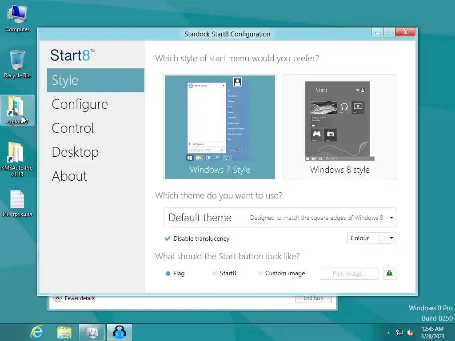Image resolution: width=455 pixels, height=341 pixels.
Task: Click the white Colour swatch
Action: [381, 238]
